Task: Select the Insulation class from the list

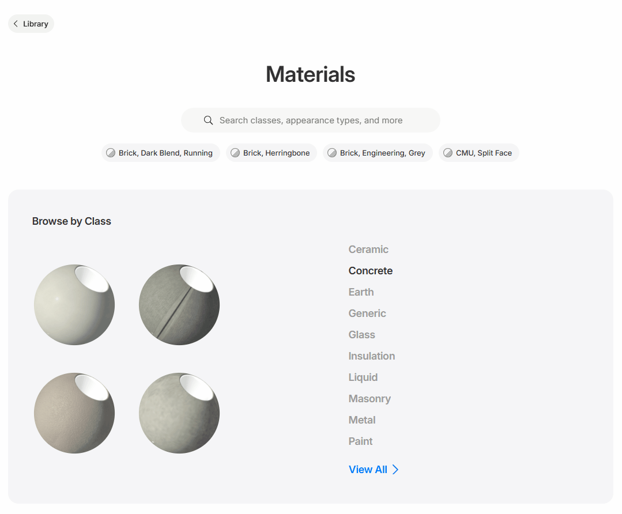Action: [x=371, y=356]
